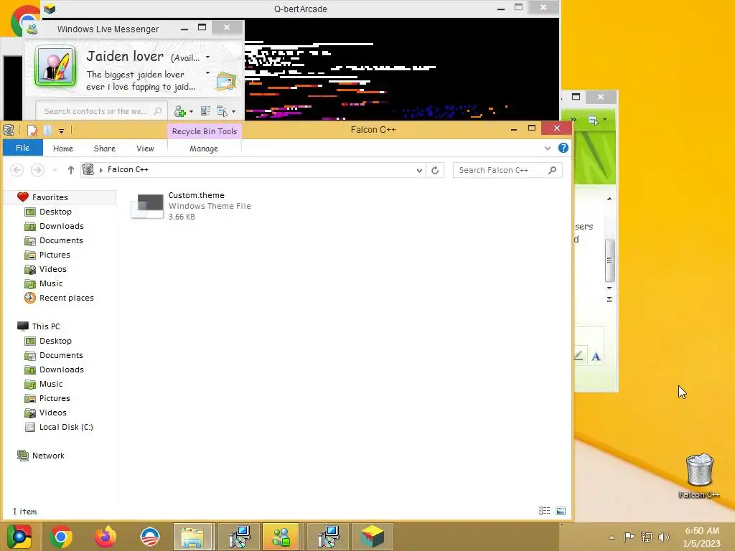Open Local Disk (C:) in navigation pane
This screenshot has height=551, width=735.
(x=65, y=428)
